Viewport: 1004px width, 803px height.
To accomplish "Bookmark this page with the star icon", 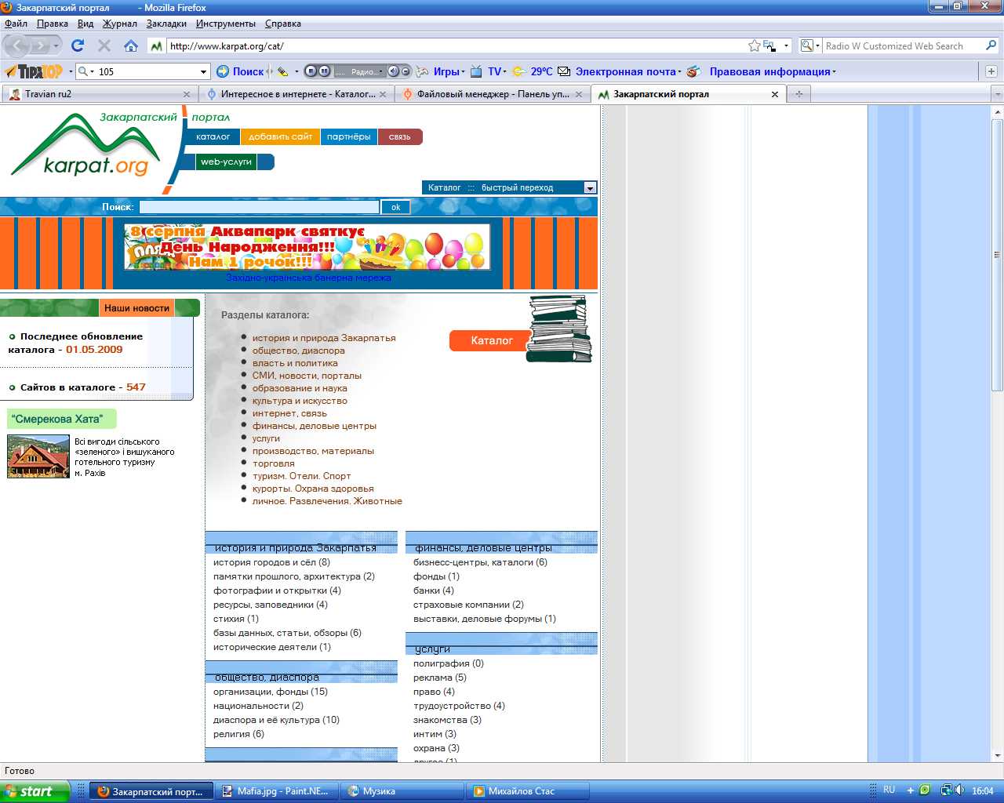I will pos(754,45).
